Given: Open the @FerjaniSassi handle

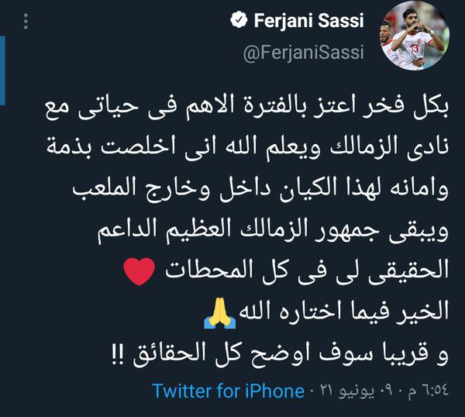Looking at the screenshot, I should point(304,53).
